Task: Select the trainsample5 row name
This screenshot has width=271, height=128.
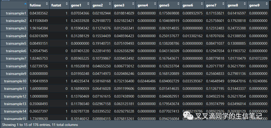Action: 16,43
